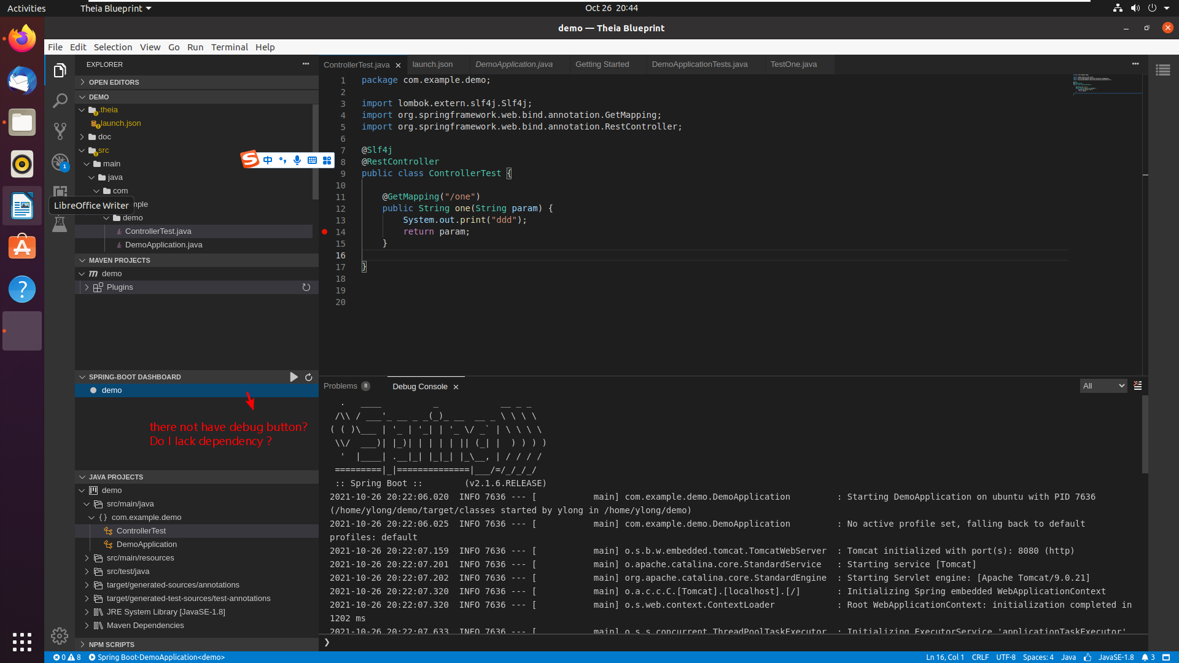Click the demo status circle in dashboard
1179x663 pixels.
click(x=93, y=390)
